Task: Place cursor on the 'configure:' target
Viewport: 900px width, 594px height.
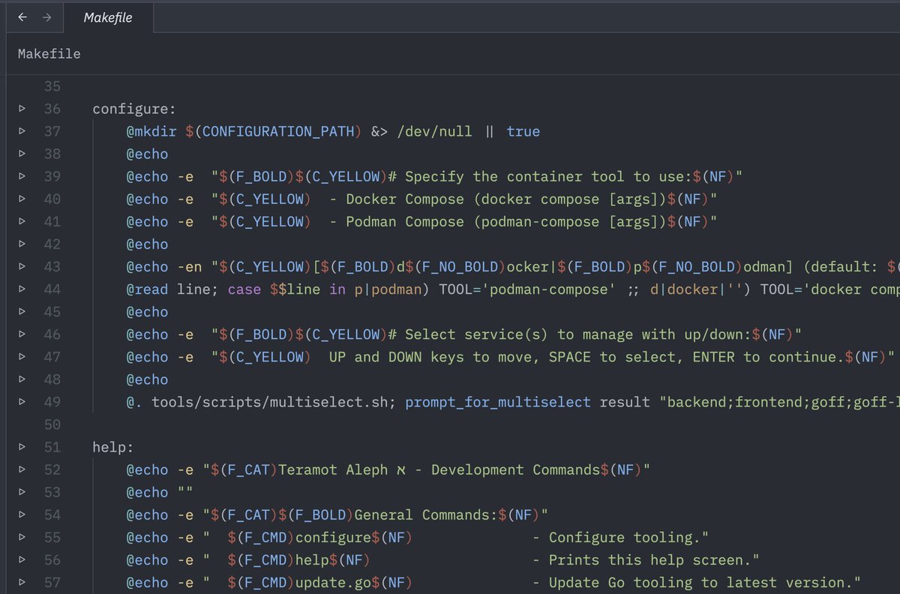Action: (134, 109)
